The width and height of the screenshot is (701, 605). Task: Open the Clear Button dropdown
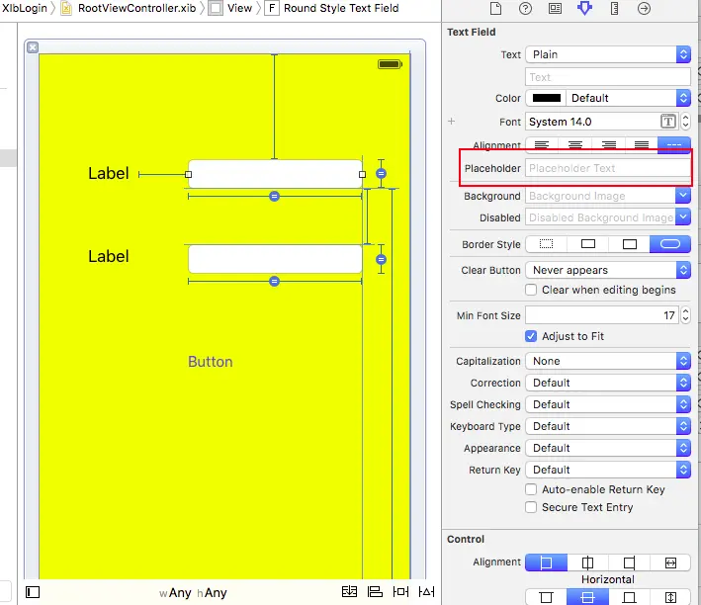coord(608,270)
